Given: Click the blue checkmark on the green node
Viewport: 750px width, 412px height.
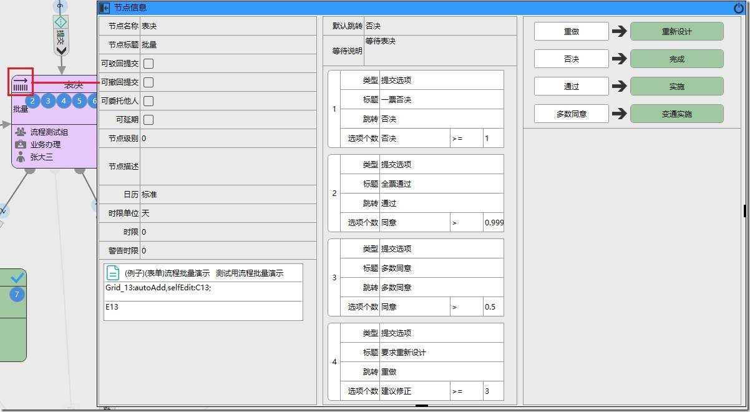Looking at the screenshot, I should click(17, 277).
